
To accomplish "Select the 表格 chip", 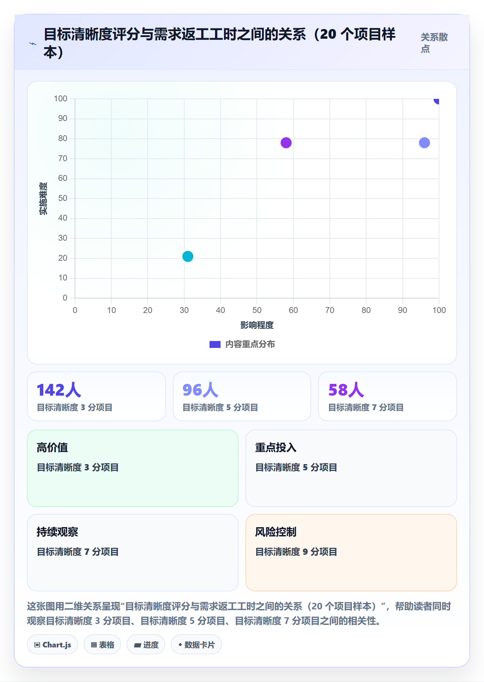I will (x=102, y=645).
